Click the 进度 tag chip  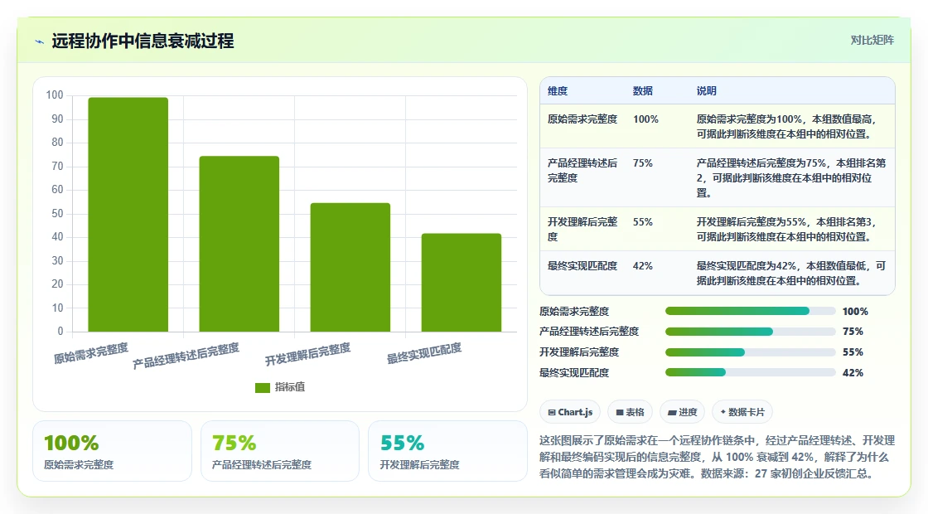pyautogui.click(x=683, y=412)
